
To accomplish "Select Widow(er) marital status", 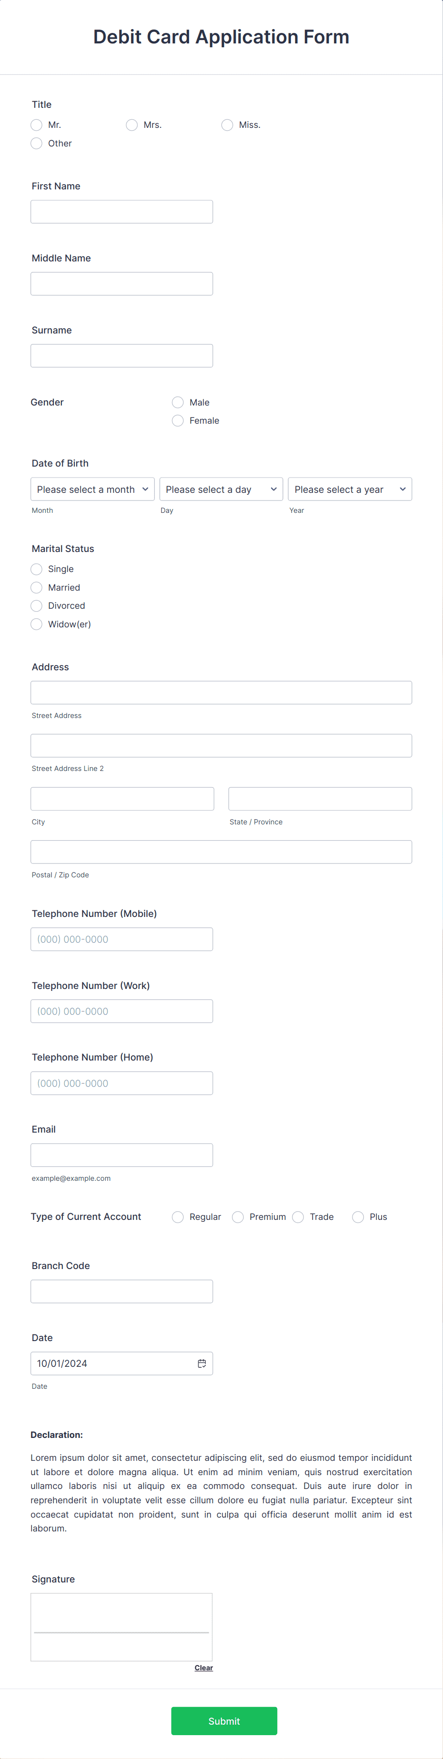I will (x=36, y=624).
